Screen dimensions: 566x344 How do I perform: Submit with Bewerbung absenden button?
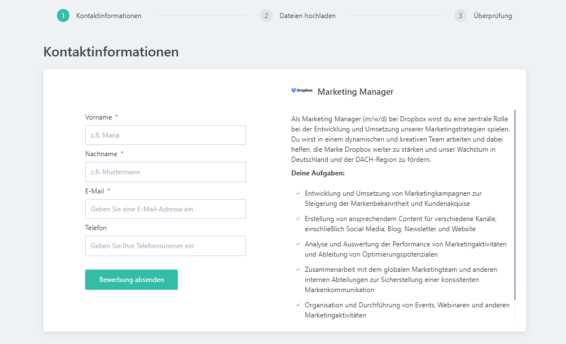pos(131,280)
